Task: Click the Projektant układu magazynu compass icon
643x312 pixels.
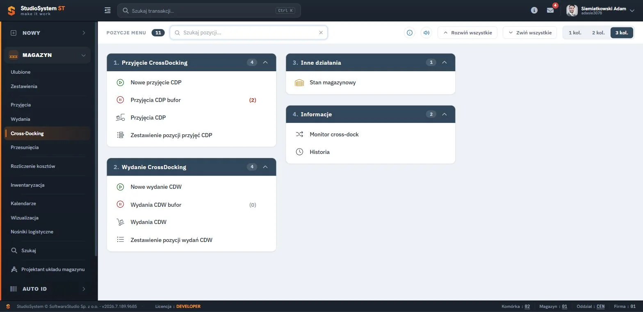Action: point(14,269)
